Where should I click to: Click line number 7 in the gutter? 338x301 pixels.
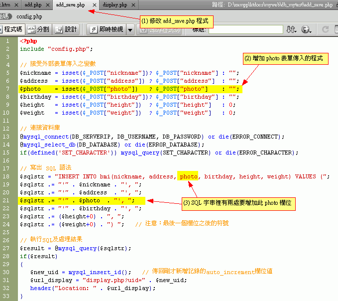[x=8, y=89]
